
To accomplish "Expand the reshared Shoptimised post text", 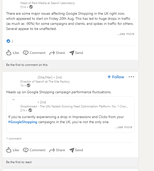I will (x=124, y=127).
